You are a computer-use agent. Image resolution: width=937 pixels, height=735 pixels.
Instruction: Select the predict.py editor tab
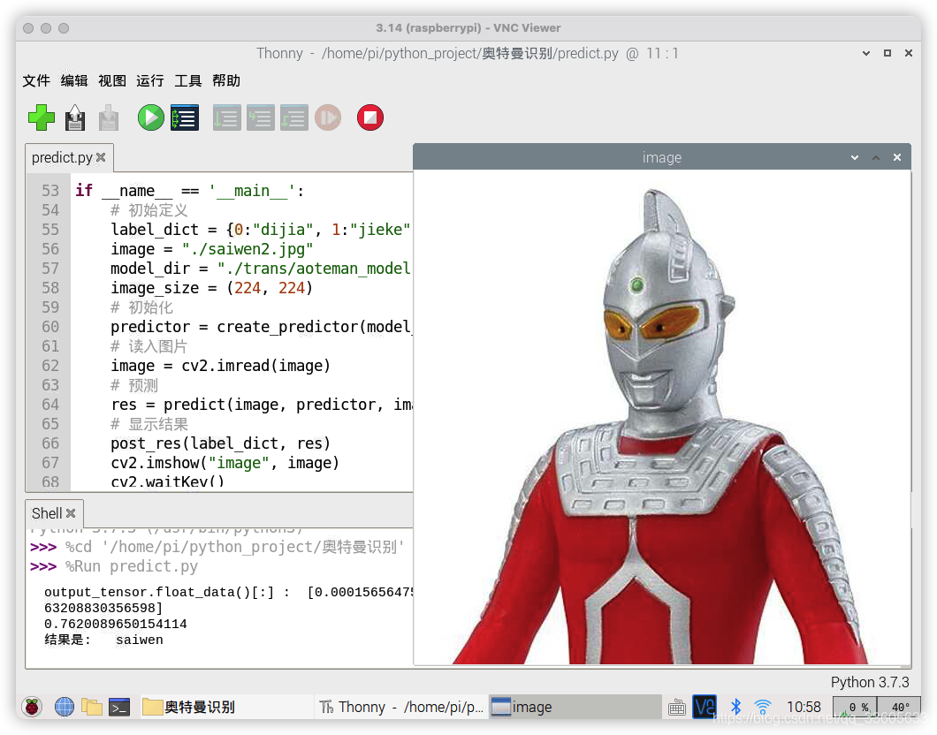(x=62, y=157)
